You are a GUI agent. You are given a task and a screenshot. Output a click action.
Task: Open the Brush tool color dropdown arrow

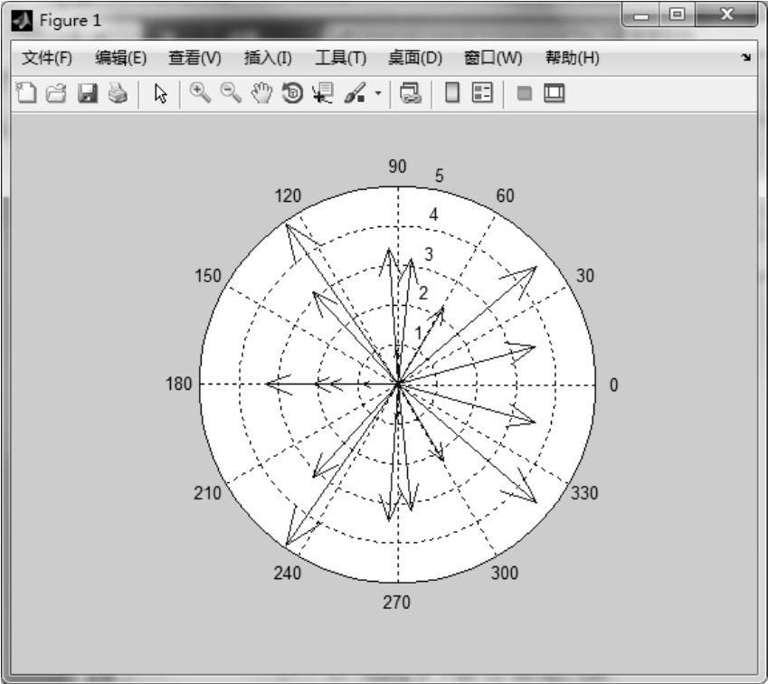click(378, 94)
